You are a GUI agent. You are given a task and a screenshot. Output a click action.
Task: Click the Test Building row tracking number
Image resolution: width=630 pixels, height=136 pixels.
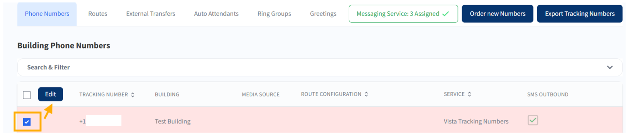pos(100,121)
